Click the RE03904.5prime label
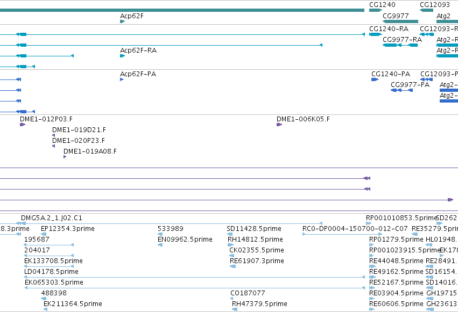This screenshot has width=458, height=312. (x=396, y=293)
